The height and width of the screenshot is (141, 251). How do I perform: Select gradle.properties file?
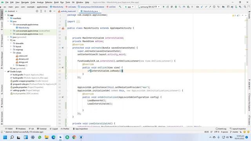pyautogui.click(x=20, y=87)
